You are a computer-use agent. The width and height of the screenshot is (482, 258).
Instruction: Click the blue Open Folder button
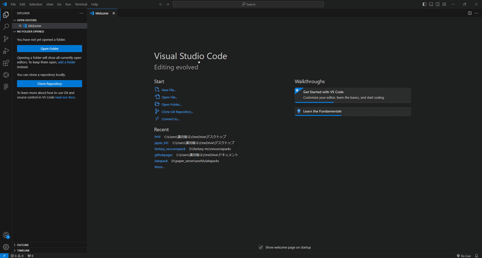(49, 49)
